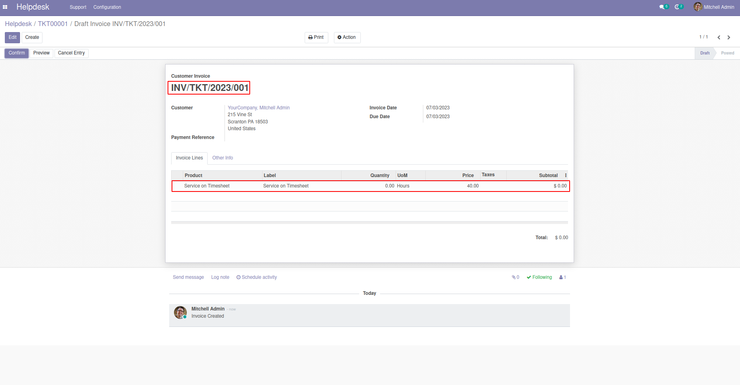Click the Taxes column header
Screen dimensions: 740x385
493,175
